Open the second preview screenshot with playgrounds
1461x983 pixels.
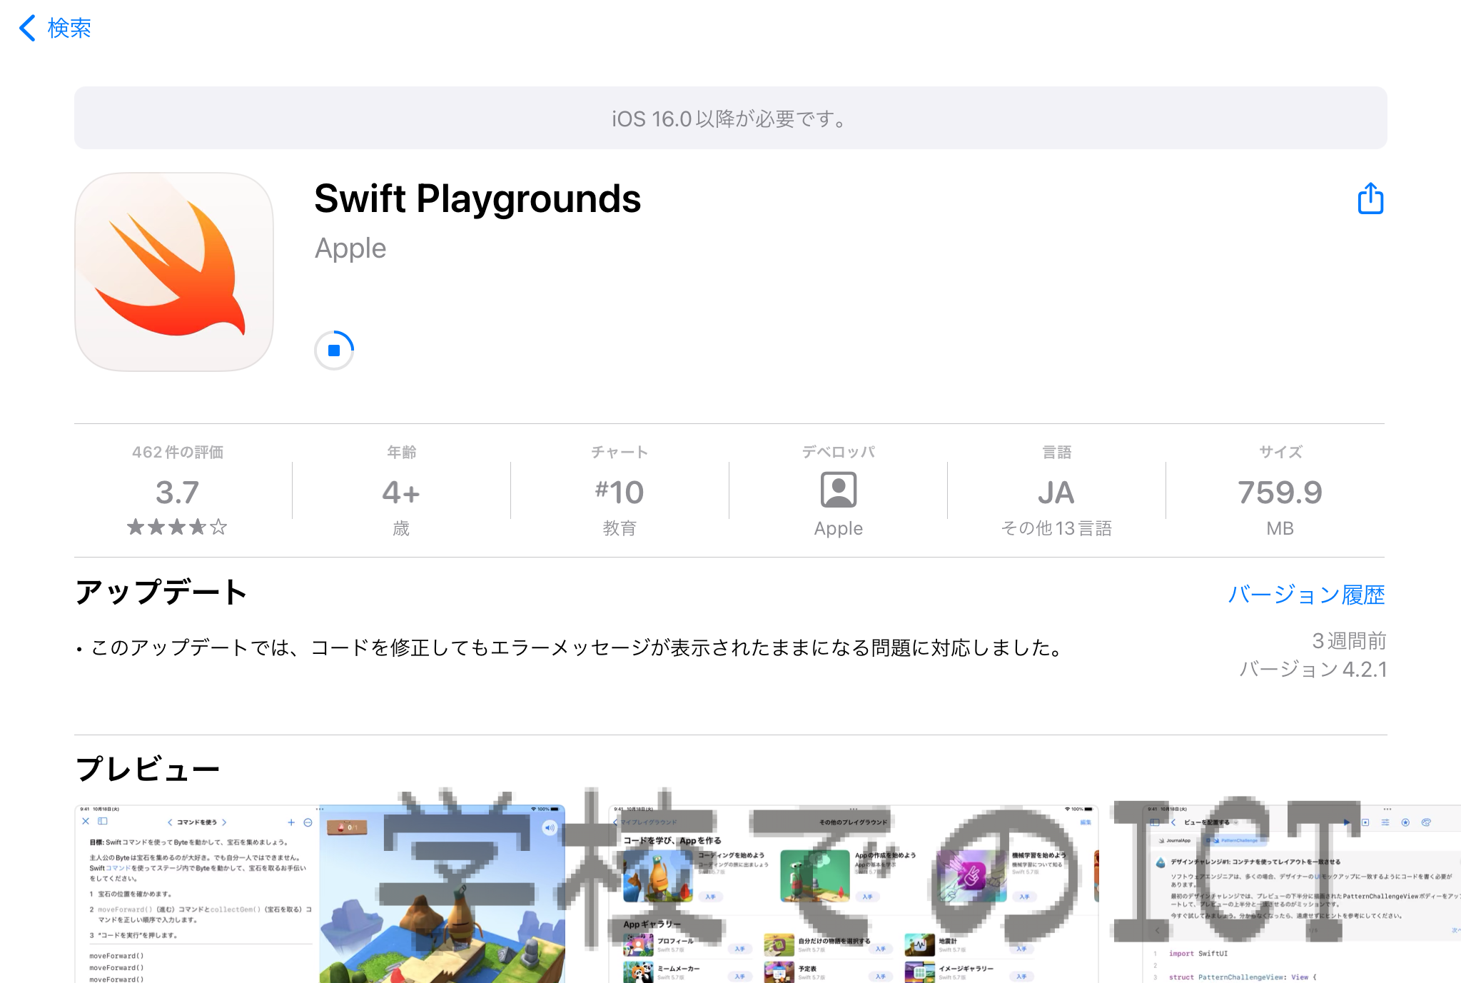point(853,894)
